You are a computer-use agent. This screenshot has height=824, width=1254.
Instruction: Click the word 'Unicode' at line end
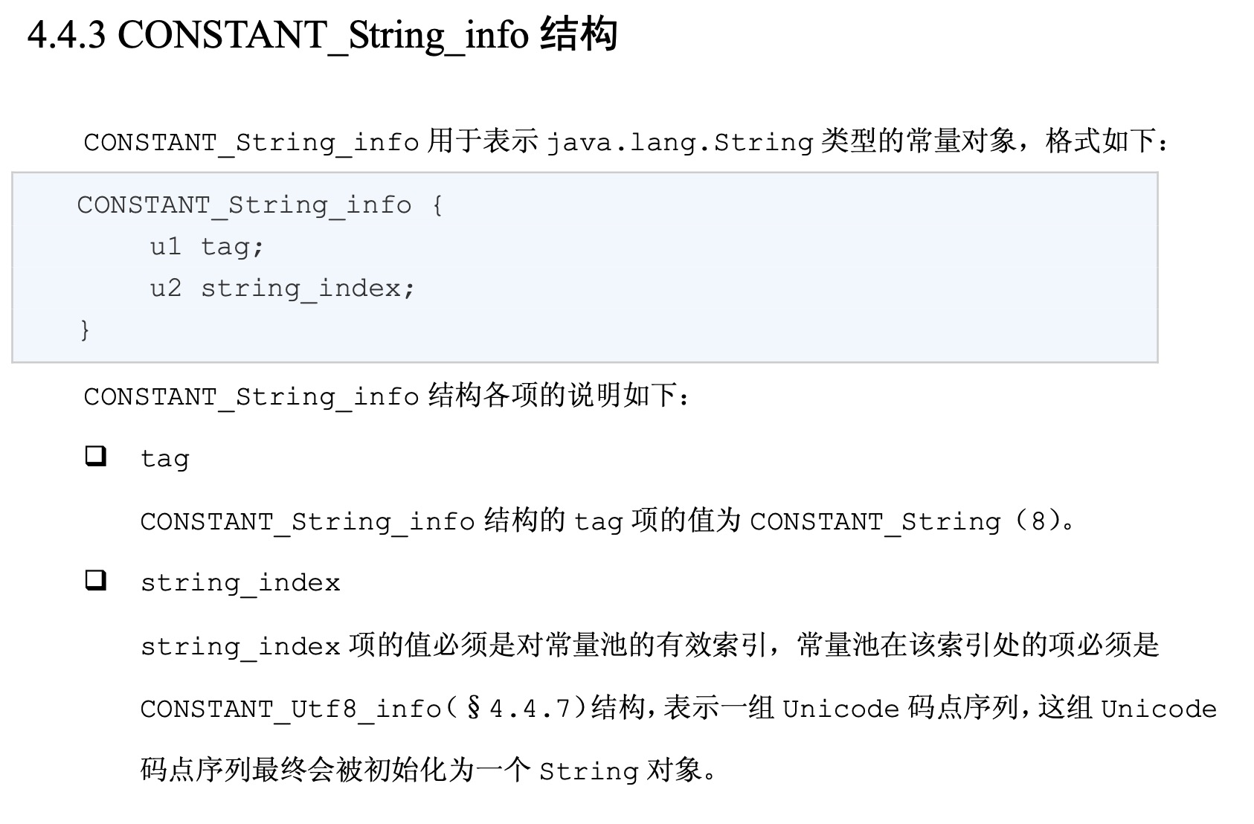click(1159, 709)
